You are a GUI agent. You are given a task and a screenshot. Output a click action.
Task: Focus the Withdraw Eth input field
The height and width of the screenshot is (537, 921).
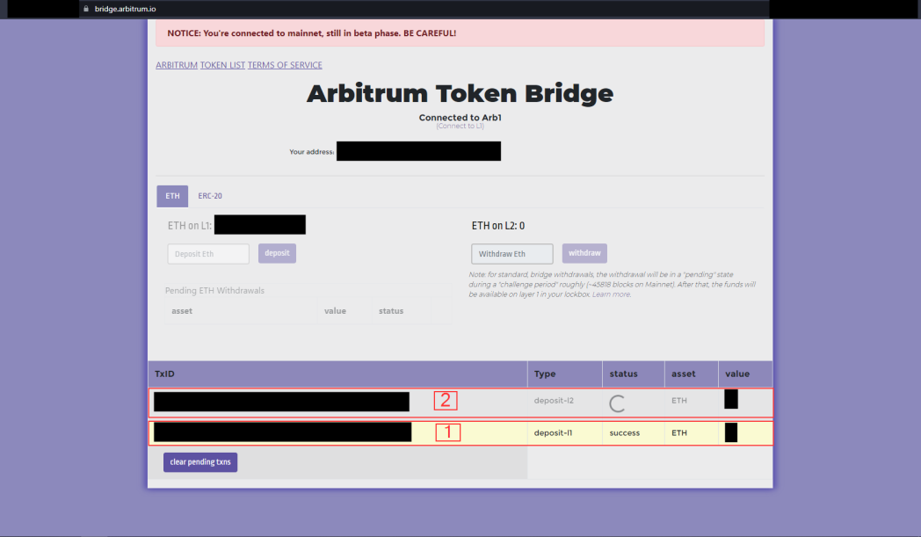(512, 254)
